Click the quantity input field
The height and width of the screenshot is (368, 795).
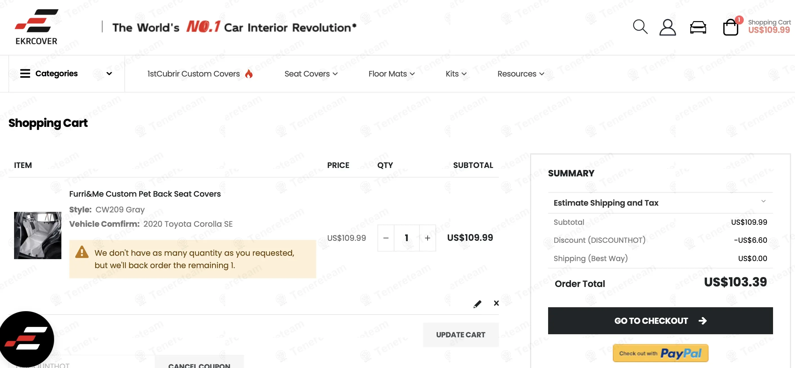(407, 238)
